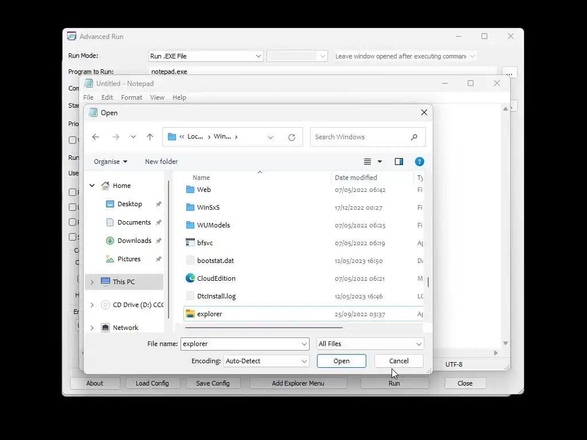Go up one folder level
Image resolution: width=587 pixels, height=440 pixels.
[150, 137]
